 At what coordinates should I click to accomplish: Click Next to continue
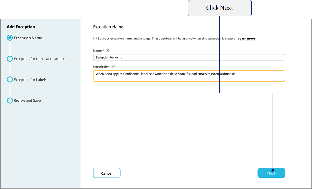point(271,173)
